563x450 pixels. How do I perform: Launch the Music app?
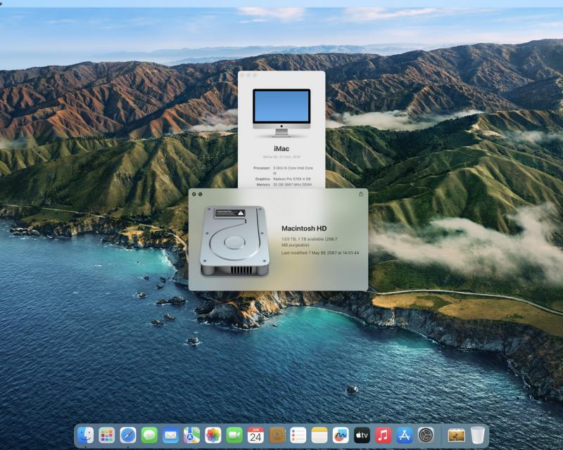(383, 435)
